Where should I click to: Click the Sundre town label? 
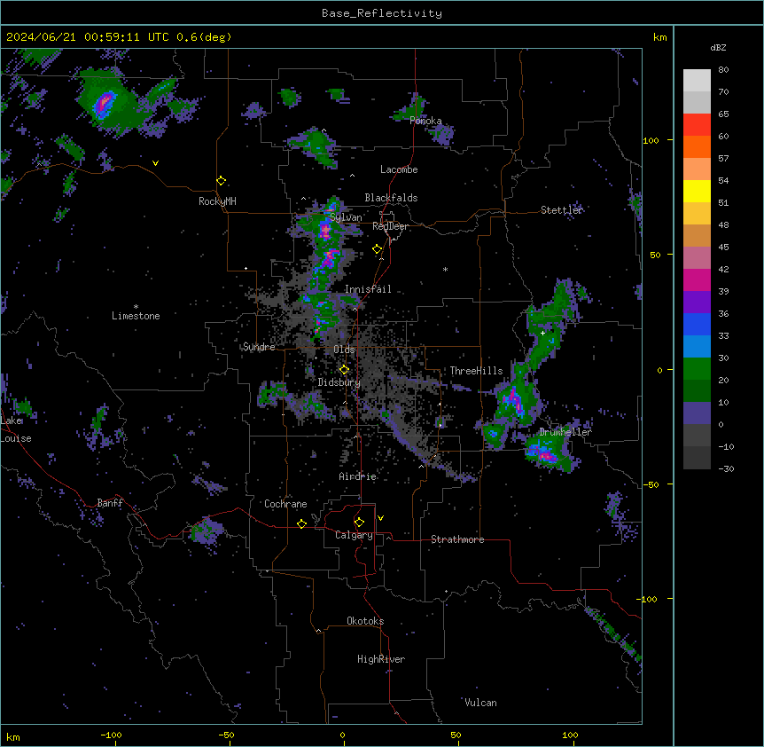coord(259,347)
